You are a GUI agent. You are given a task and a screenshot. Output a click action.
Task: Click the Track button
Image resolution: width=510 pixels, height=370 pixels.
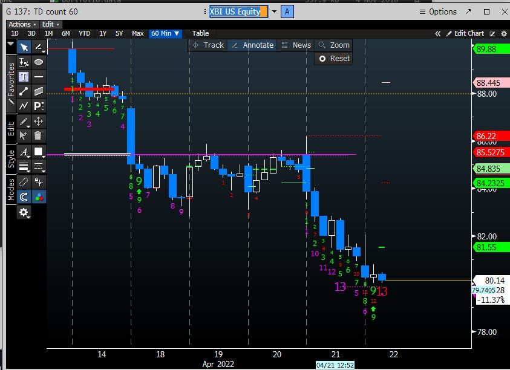[208, 45]
